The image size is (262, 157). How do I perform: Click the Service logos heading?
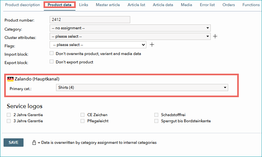(24, 106)
